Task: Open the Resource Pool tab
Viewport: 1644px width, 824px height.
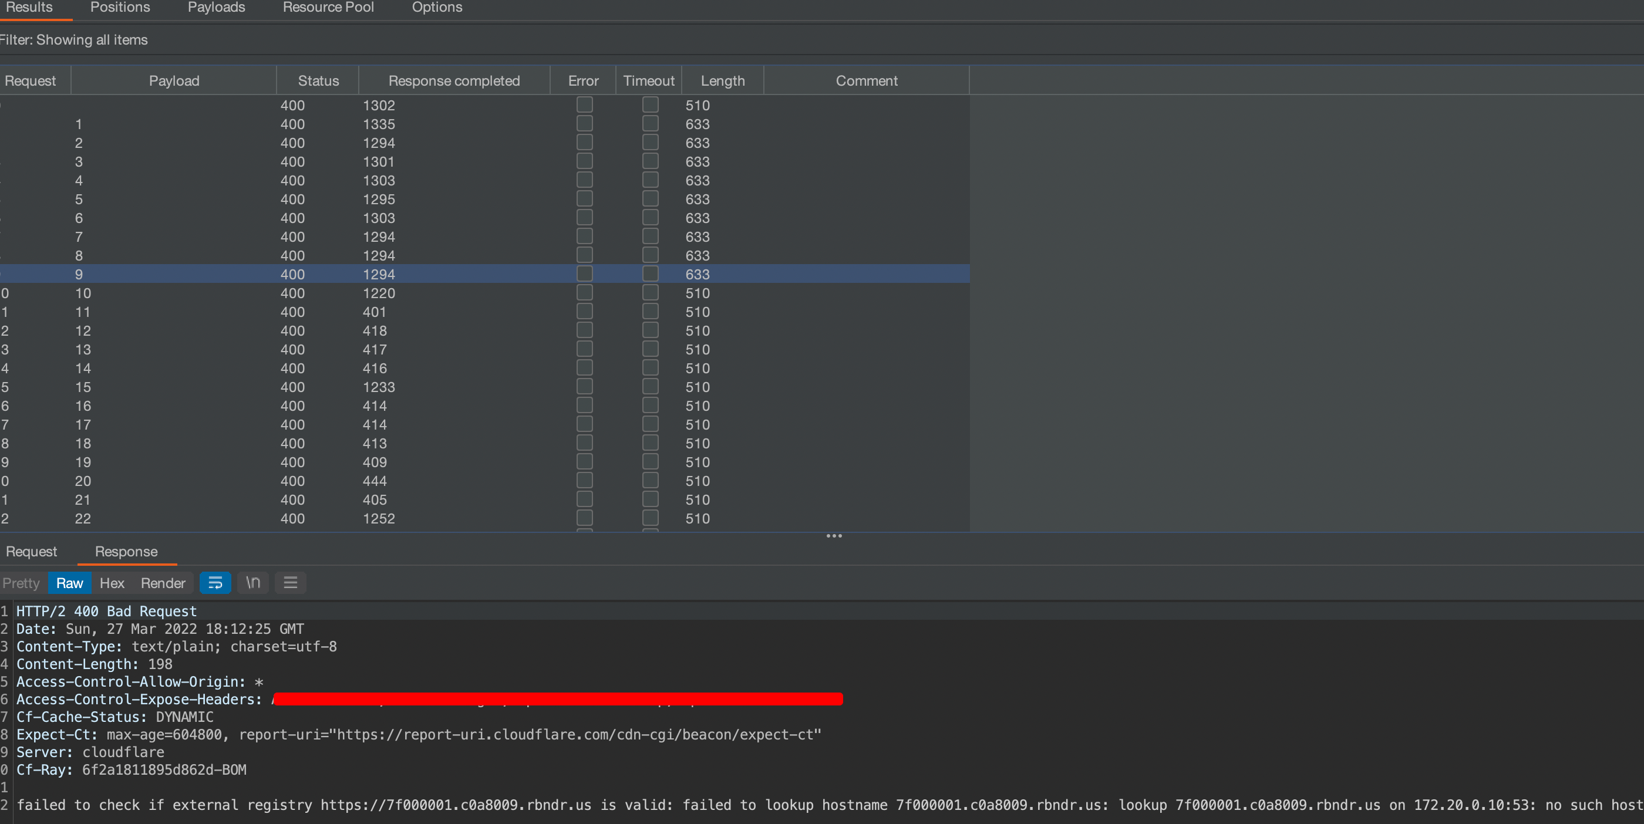Action: click(x=328, y=8)
